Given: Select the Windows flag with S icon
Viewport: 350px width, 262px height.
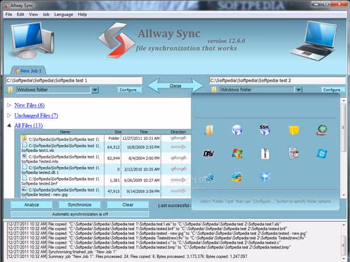Looking at the screenshot, I should (237, 154).
